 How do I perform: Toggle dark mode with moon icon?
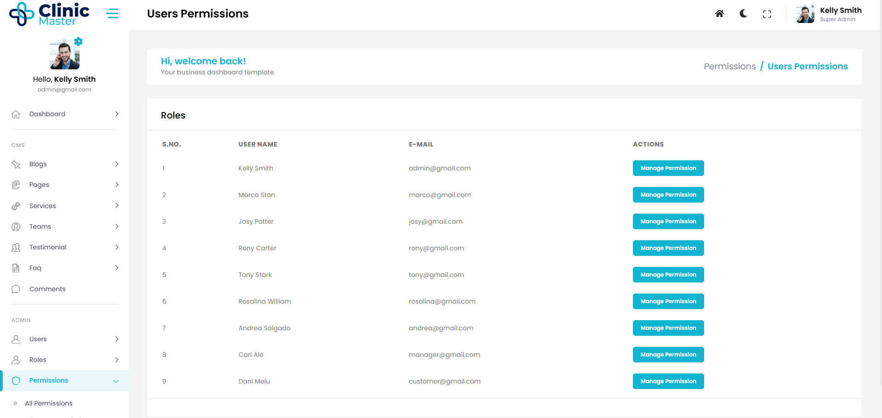(743, 14)
